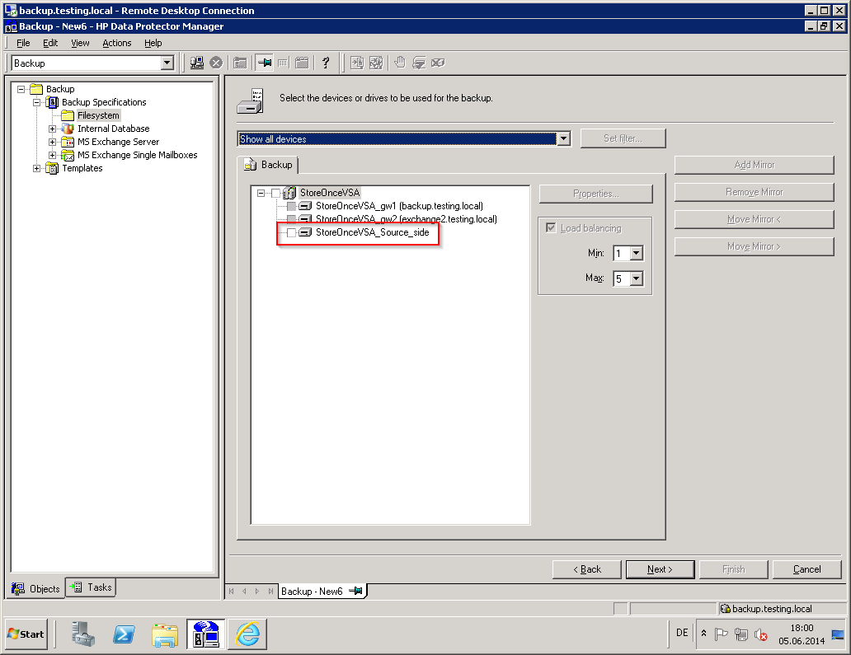Open the Actions menu
The image size is (851, 655).
tap(117, 43)
